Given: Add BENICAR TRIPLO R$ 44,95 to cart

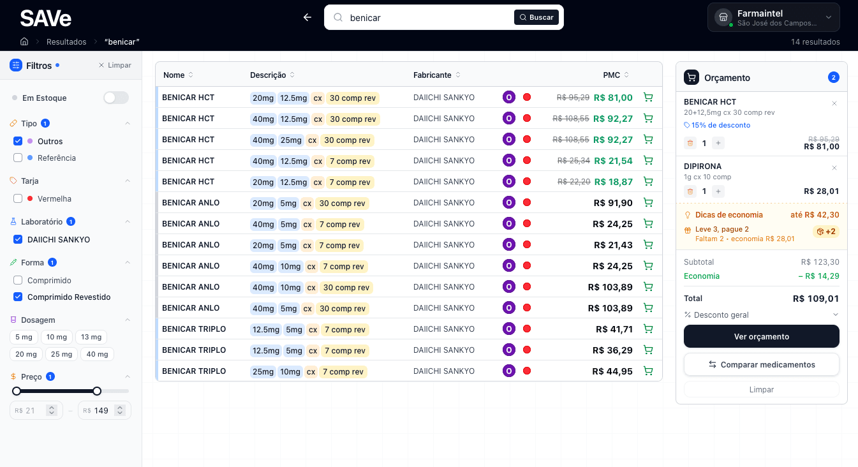Looking at the screenshot, I should click(x=648, y=371).
